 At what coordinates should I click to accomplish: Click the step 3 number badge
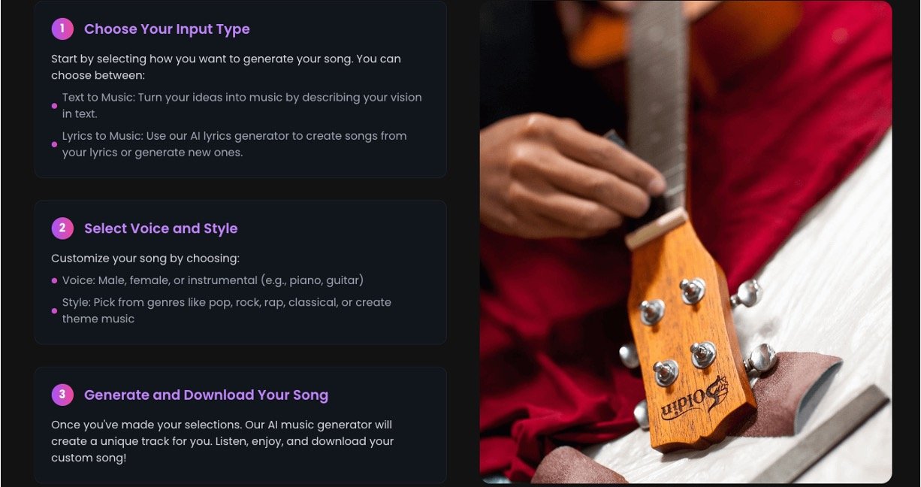pyautogui.click(x=62, y=395)
